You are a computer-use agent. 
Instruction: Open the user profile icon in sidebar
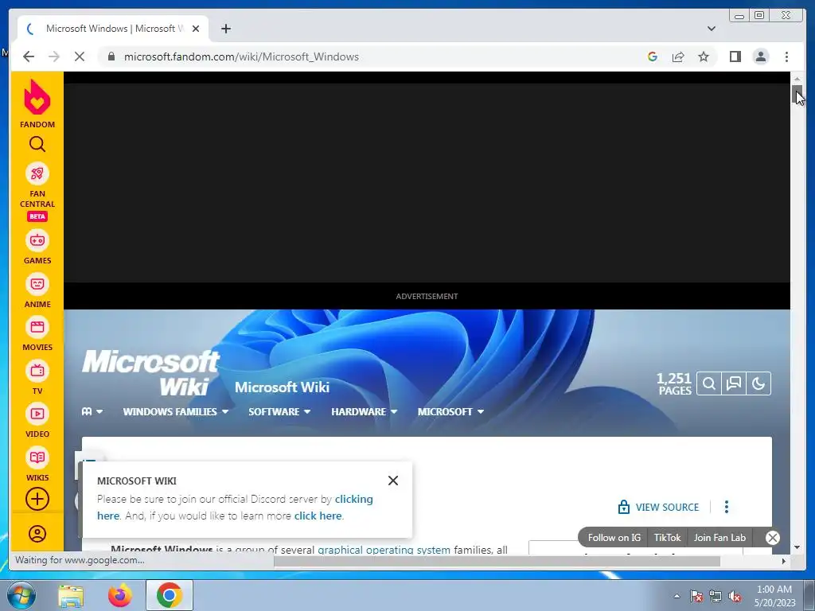click(x=37, y=534)
